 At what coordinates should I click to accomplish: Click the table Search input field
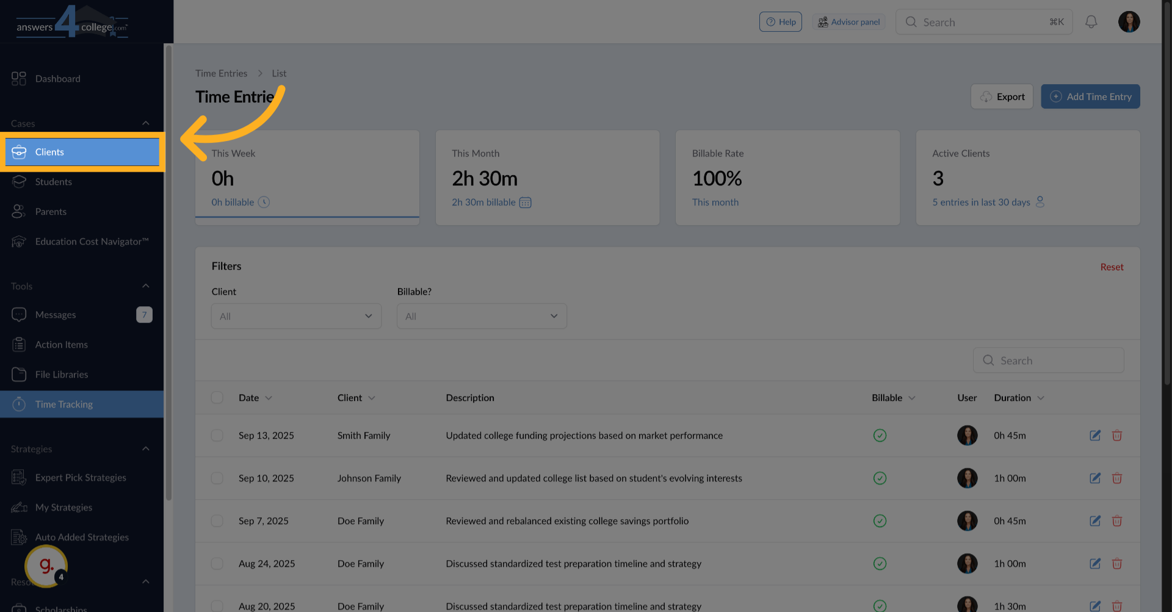pos(1057,361)
